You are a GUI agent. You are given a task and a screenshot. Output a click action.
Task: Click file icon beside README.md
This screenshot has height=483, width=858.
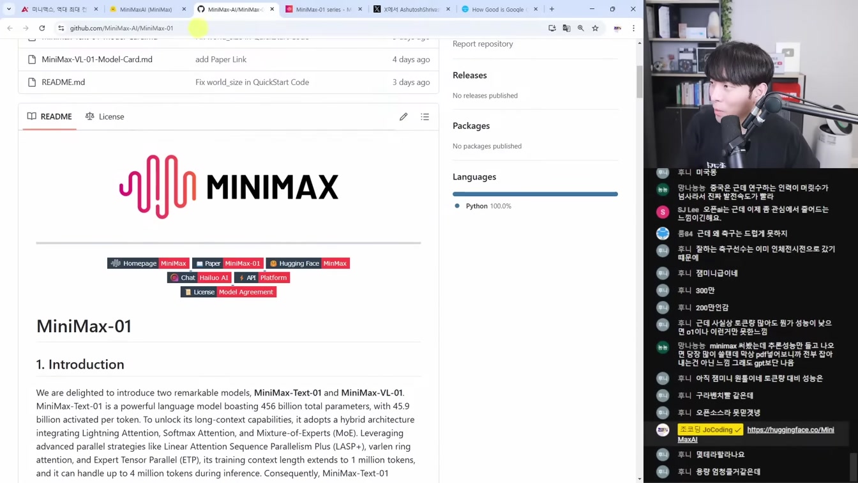pos(32,82)
